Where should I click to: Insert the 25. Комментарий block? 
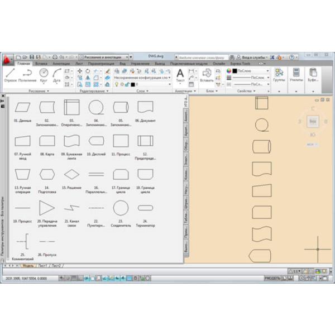tap(22, 247)
